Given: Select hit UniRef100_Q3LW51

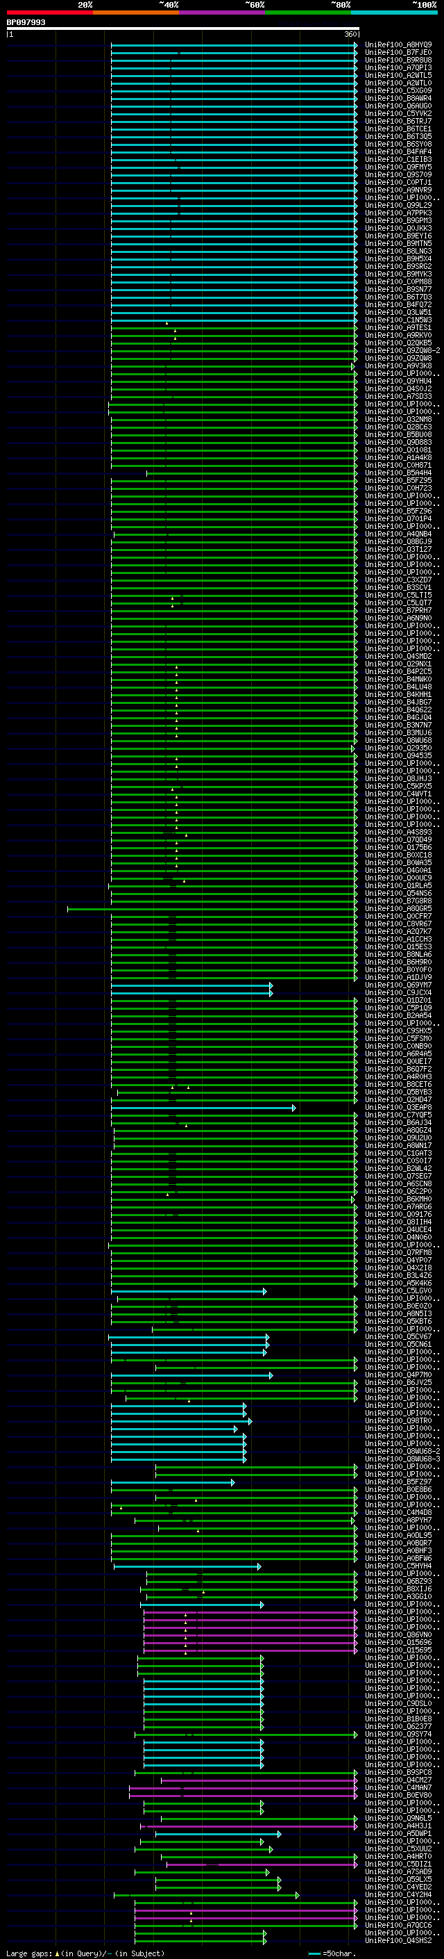Looking at the screenshot, I should click(x=398, y=312).
